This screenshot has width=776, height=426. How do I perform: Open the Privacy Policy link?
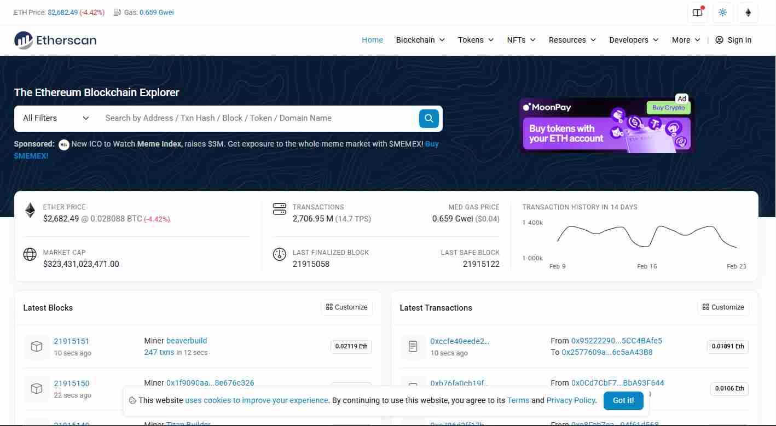pyautogui.click(x=571, y=400)
